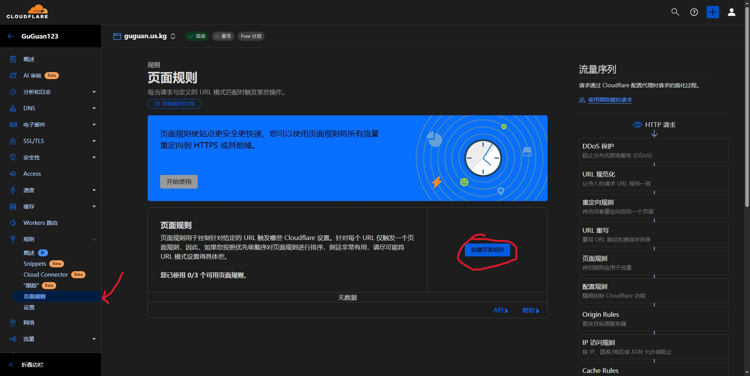
Task: Click the 电子邮件 envelope icon
Action: 13,125
